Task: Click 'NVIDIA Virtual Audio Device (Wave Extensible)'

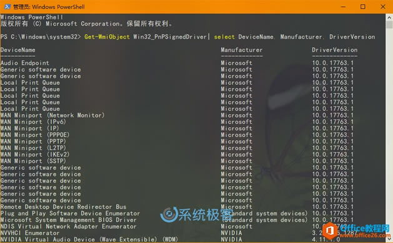Action: coord(89,239)
